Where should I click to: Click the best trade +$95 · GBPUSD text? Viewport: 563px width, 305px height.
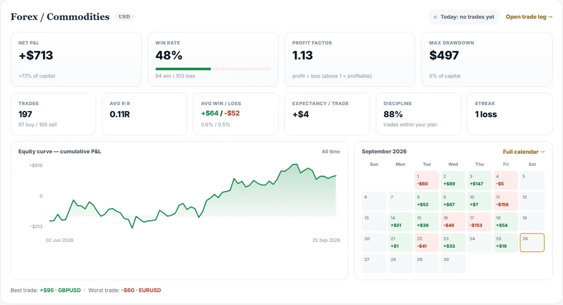click(60, 290)
